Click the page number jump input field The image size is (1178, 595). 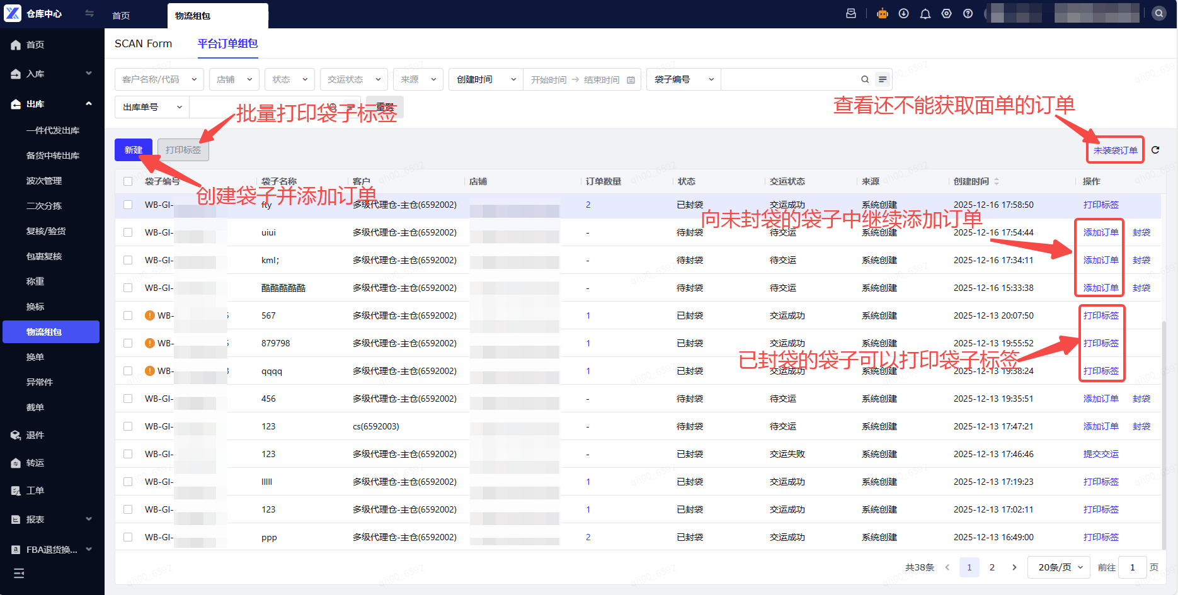coord(1132,567)
